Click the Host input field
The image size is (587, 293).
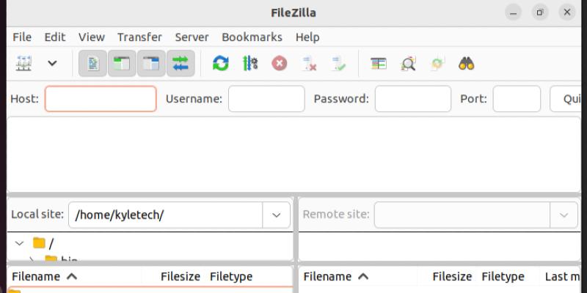tap(101, 99)
